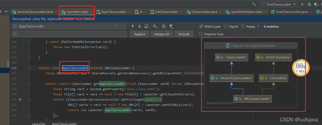The image size is (322, 125).
Task: Collapse the AppClassLoader class fold on line 155
Action: 30,68
